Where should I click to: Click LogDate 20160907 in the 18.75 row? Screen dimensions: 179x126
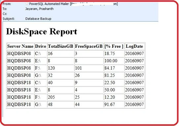pyautogui.click(x=134, y=53)
